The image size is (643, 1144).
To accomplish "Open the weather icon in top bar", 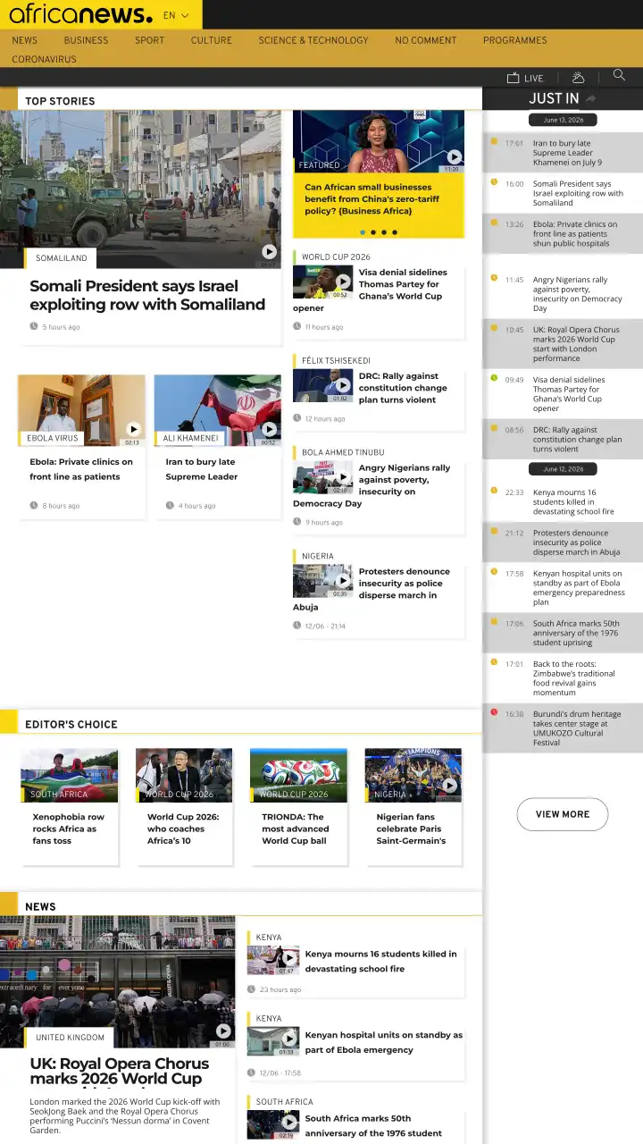I will click(x=578, y=78).
